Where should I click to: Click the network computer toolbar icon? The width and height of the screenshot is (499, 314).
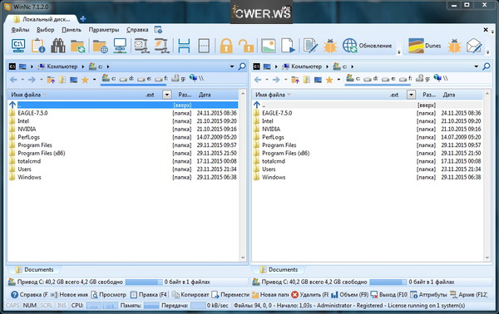[x=120, y=46]
